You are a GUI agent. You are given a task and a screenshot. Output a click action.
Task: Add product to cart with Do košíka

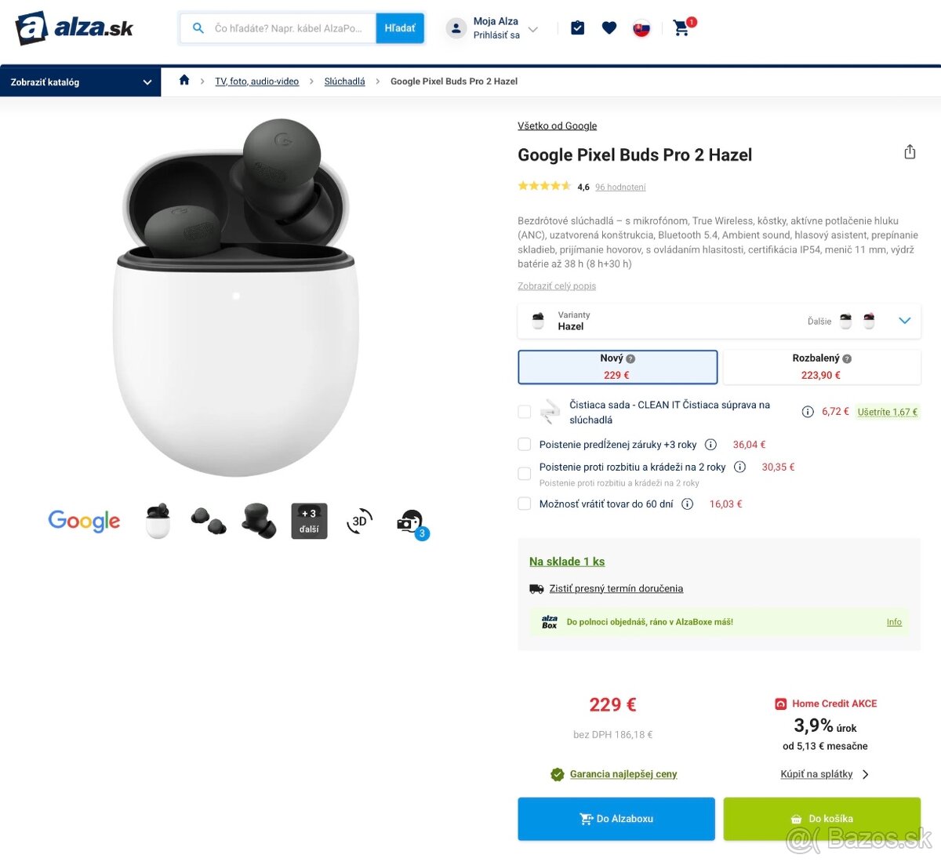point(822,818)
